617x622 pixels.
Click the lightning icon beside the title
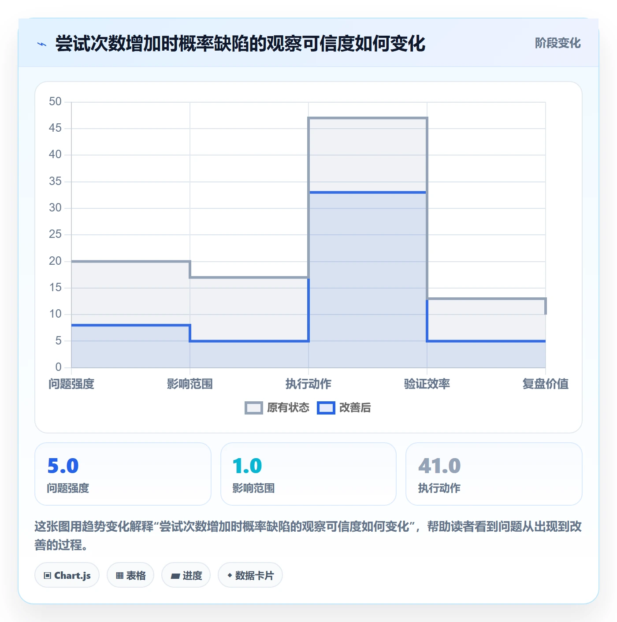click(42, 44)
